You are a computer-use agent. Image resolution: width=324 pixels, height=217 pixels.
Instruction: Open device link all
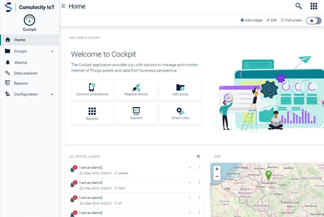pos(120,204)
